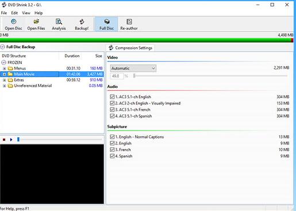Viewport: 296px width, 211px height.
Task: Uncheck AC3 5.1-ch French audio
Action: [112, 110]
